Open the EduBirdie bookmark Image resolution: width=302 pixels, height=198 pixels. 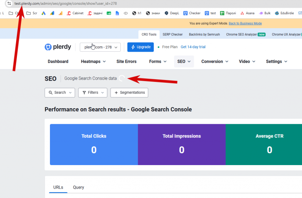click(x=284, y=13)
